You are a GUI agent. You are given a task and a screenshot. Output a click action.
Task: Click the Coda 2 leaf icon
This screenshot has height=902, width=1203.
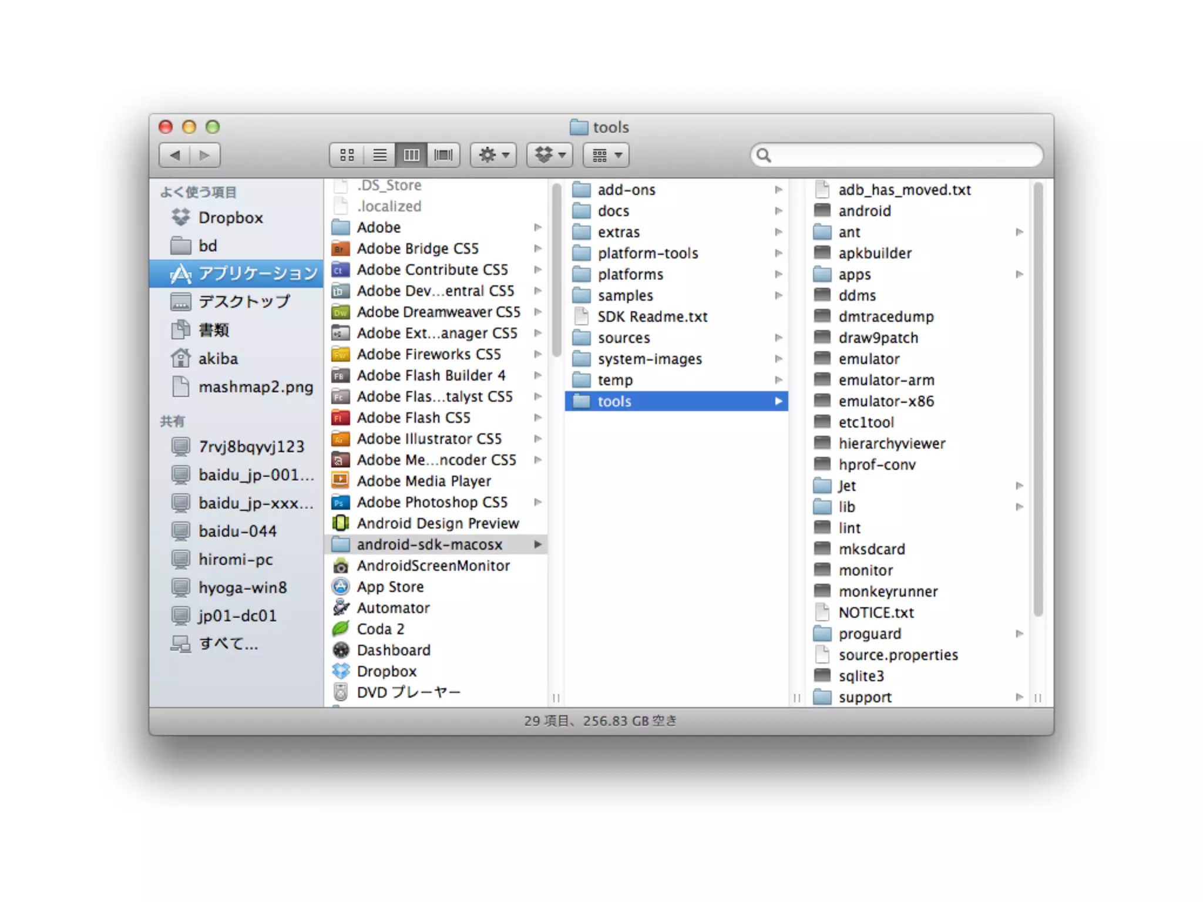click(341, 629)
